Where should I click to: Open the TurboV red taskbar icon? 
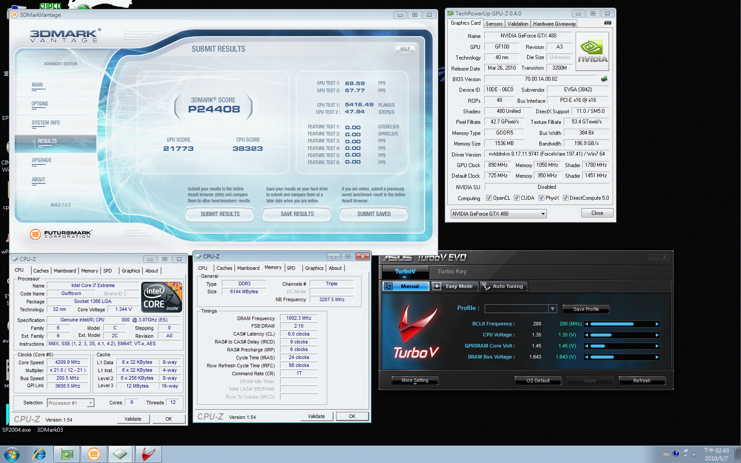point(149,454)
